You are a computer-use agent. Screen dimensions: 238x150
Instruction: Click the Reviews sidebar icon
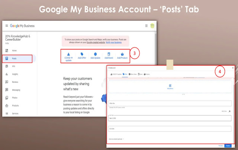[x=7, y=82]
